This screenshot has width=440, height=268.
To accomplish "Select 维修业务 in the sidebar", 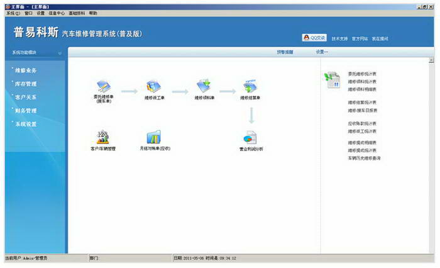I will tap(26, 70).
